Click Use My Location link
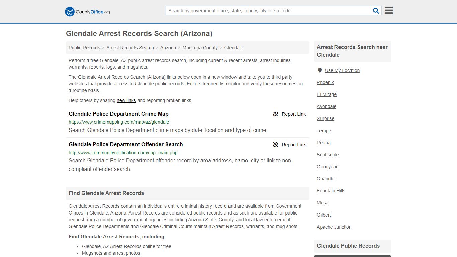Viewport: 457px width, 257px height. click(x=342, y=70)
